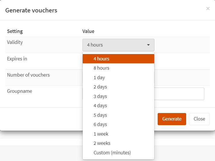Click the Generate vouchers dialog title
This screenshot has height=161, width=215.
(31, 10)
